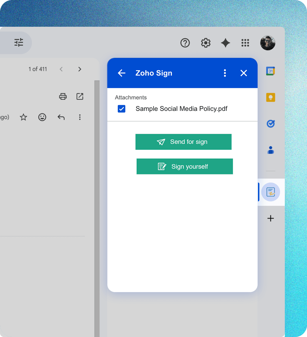This screenshot has width=307, height=337.
Task: Close the Zoho Sign panel
Action: (x=243, y=73)
